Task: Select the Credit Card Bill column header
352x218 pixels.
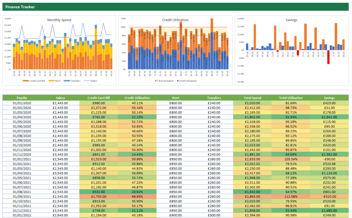Action: [x=98, y=98]
